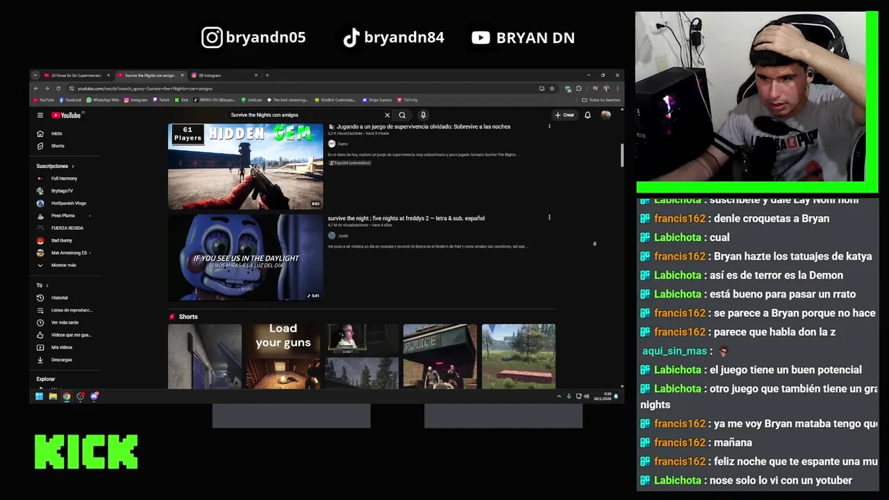Open the POLICE building short
Screen dimensions: 889x500
pos(440,356)
